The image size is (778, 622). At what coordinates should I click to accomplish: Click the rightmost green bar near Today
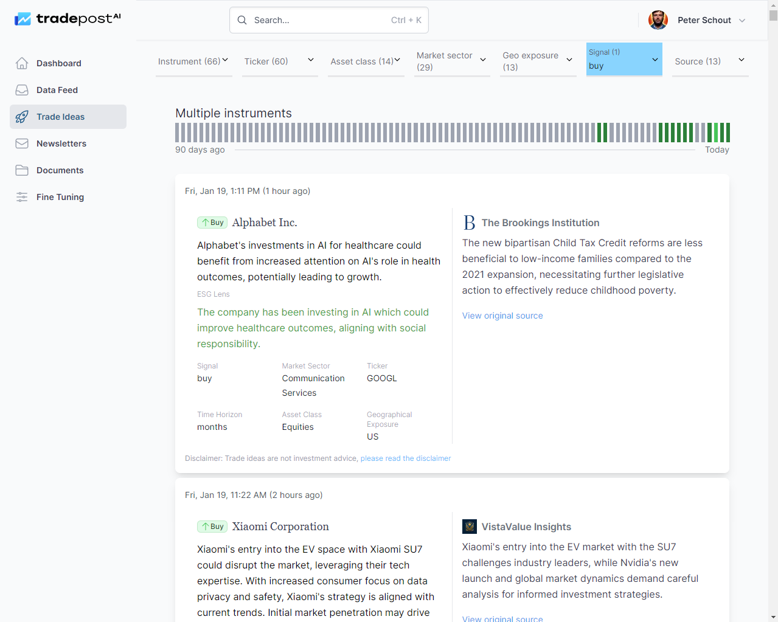click(x=728, y=133)
